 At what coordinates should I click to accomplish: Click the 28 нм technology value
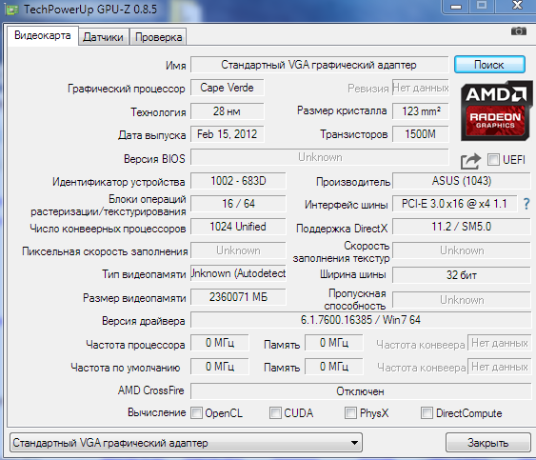227,111
